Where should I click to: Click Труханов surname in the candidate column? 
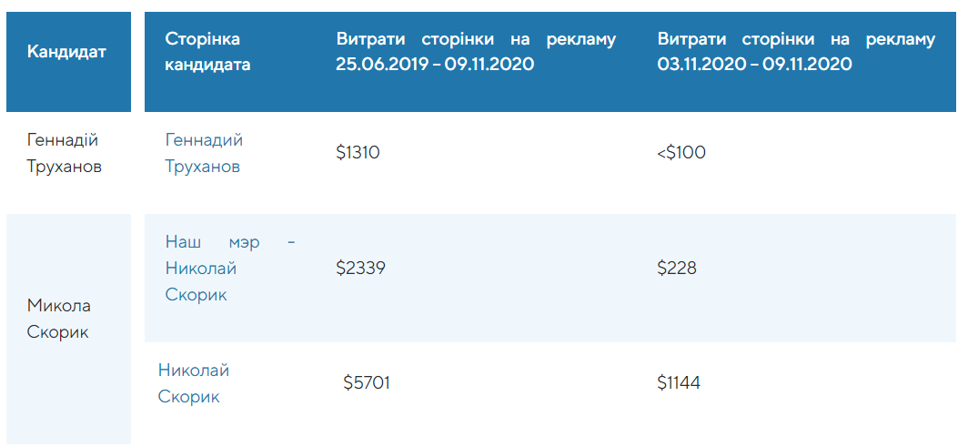[65, 168]
